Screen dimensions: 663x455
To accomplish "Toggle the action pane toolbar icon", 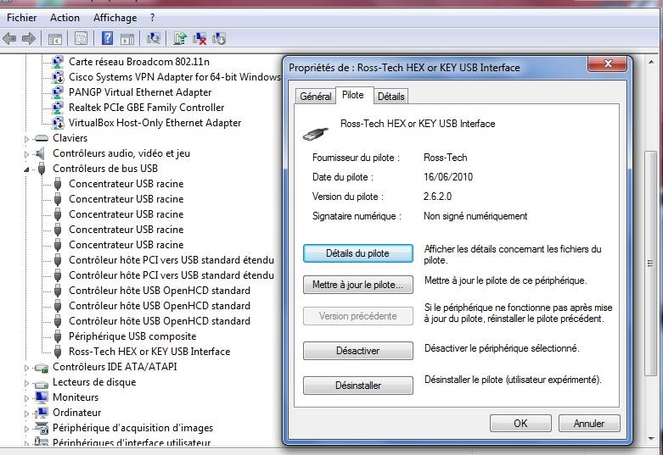I will (127, 39).
